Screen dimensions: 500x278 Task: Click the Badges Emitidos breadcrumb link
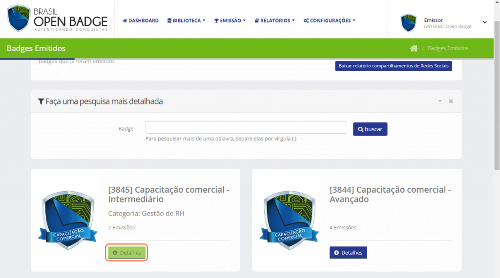[x=448, y=48]
